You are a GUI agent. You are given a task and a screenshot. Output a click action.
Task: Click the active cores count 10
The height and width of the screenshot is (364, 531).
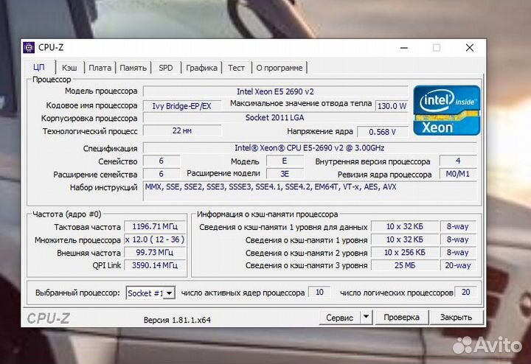tap(319, 292)
